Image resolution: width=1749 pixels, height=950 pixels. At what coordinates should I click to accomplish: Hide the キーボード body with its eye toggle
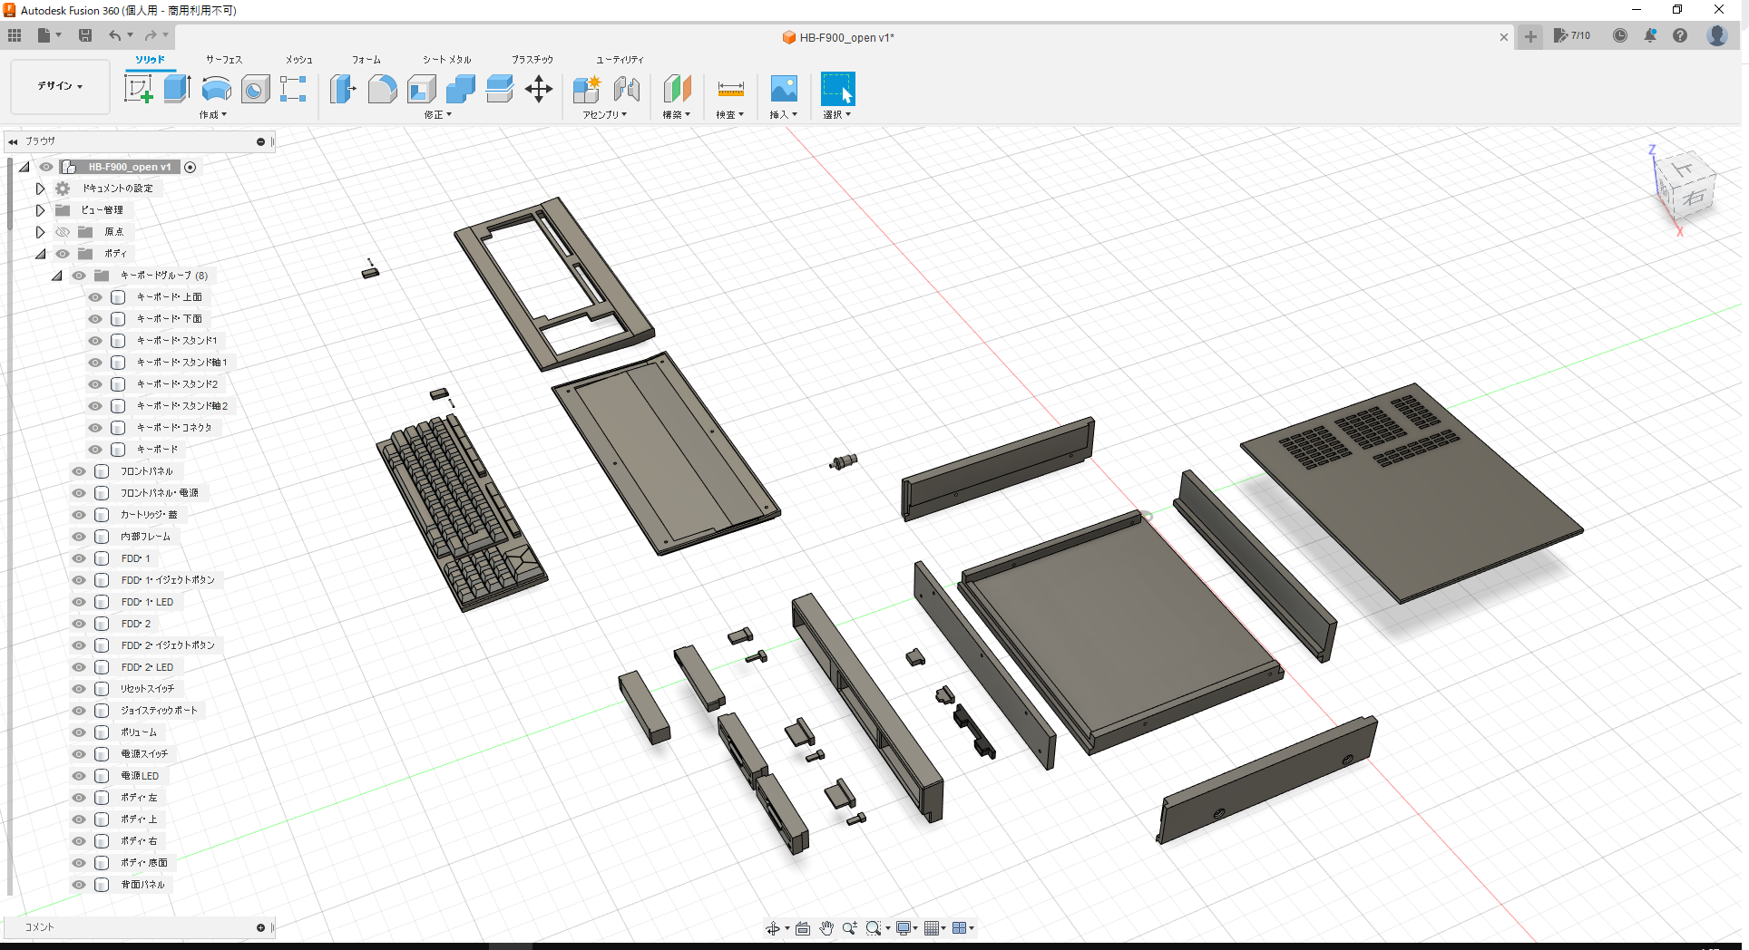[x=94, y=449]
